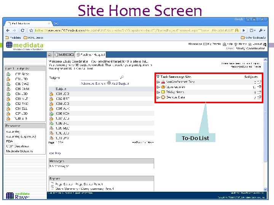Open the Icon Key link
Screen dimensions: 274x205
click(55, 153)
